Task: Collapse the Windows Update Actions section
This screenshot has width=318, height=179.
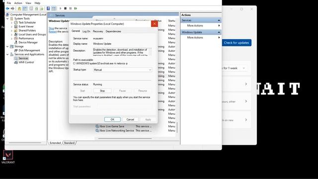Action: tap(219, 32)
